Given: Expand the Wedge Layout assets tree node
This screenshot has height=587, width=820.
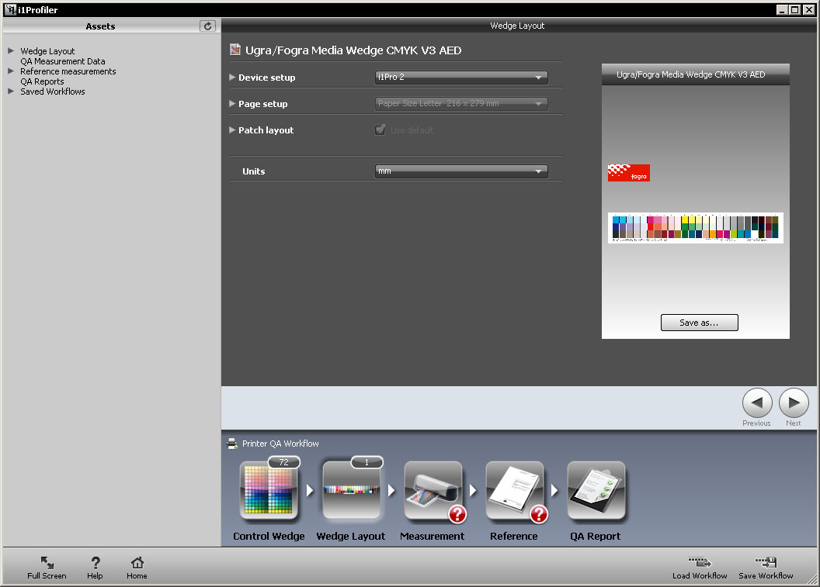Looking at the screenshot, I should tap(10, 50).
